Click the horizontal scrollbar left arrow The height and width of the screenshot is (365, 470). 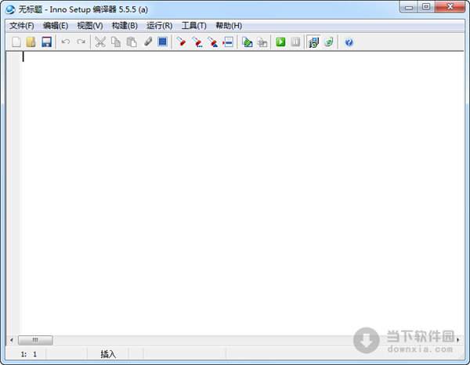[12, 340]
